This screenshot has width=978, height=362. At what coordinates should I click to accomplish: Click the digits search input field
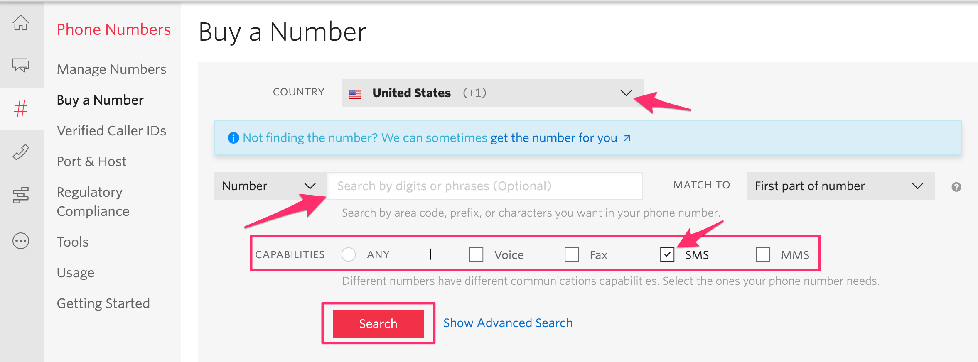(484, 186)
